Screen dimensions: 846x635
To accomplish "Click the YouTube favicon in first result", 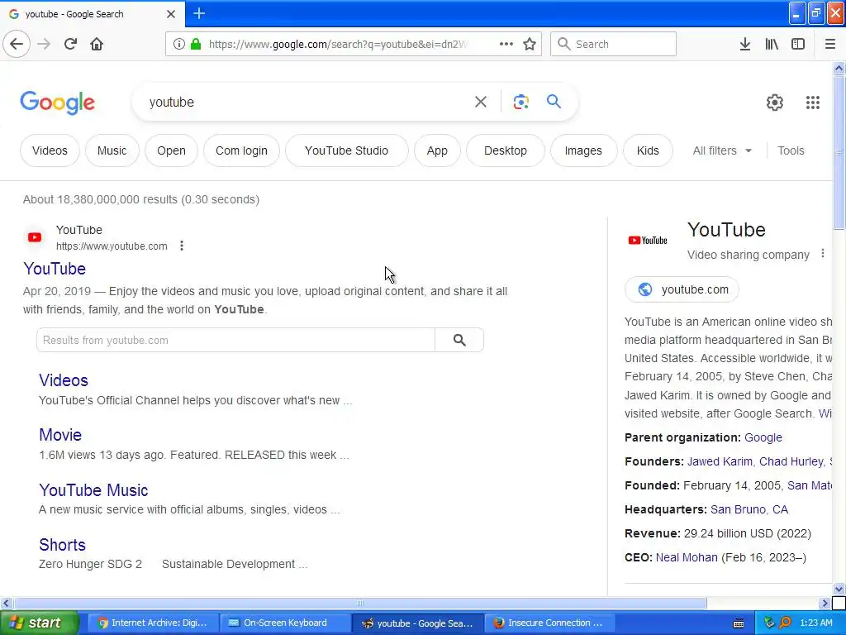I will pyautogui.click(x=35, y=237).
